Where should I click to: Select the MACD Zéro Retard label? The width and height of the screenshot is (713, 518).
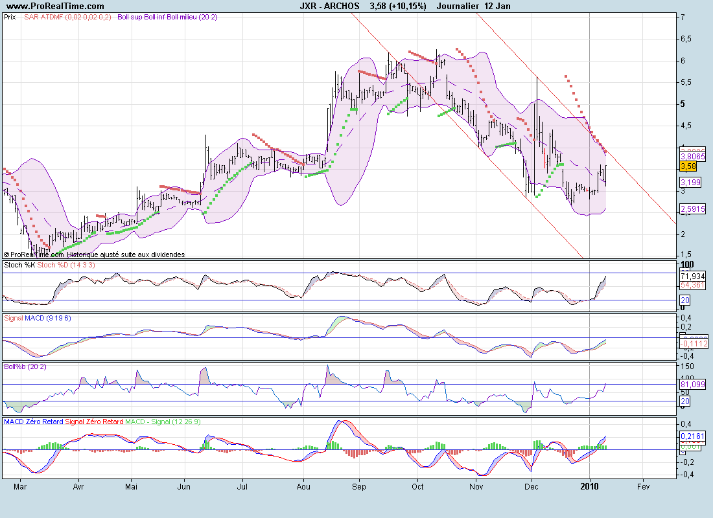[x=33, y=422]
